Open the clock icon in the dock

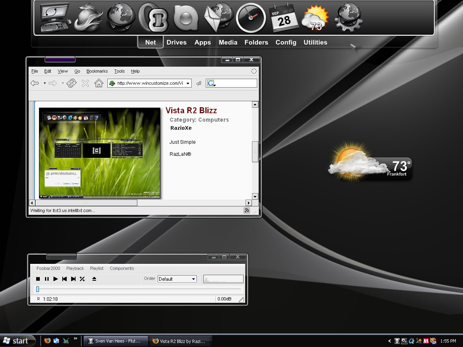[251, 18]
